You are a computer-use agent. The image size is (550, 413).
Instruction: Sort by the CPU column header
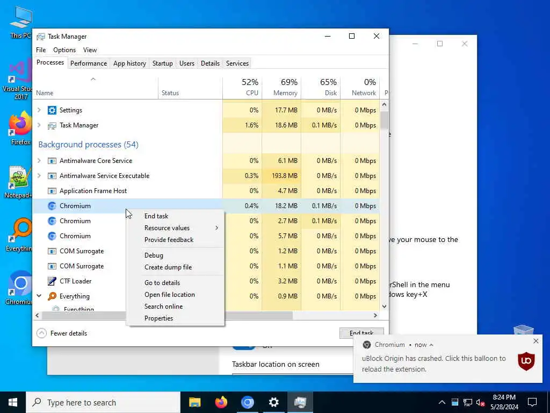242,88
